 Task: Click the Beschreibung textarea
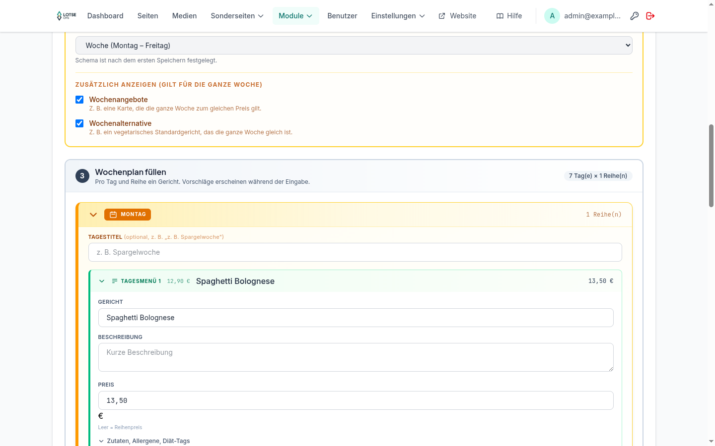(356, 357)
